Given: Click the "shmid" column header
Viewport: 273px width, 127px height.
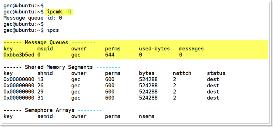Looking at the screenshot, I should click(x=45, y=74).
